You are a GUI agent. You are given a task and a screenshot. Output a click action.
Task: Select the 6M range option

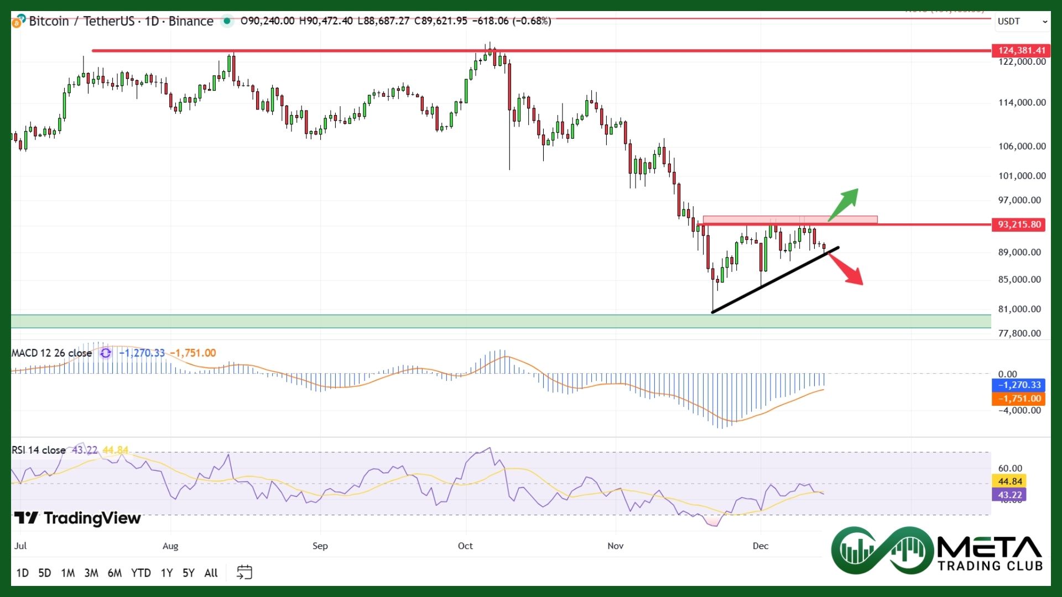coord(114,573)
